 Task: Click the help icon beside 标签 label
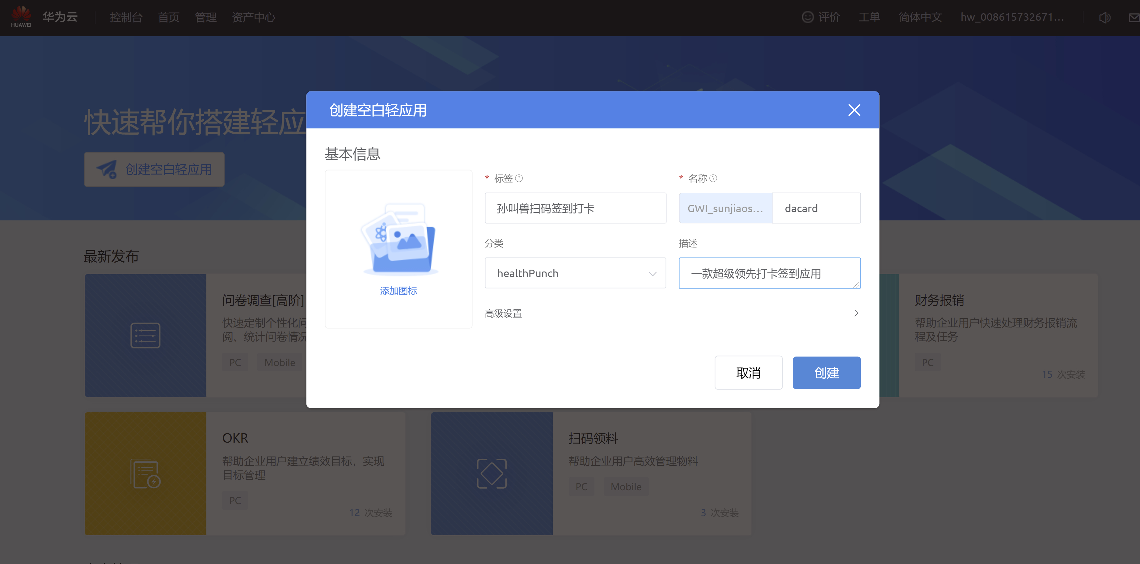[519, 178]
